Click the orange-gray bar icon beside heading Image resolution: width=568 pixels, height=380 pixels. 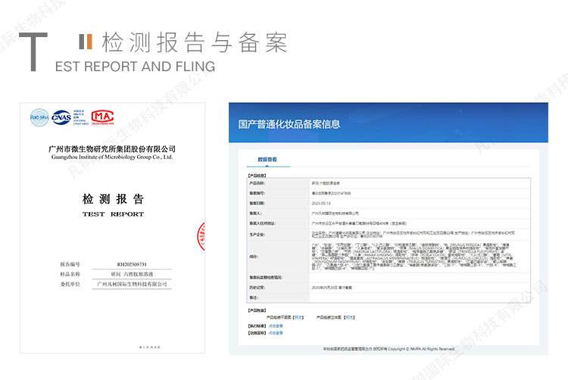pyautogui.click(x=86, y=42)
